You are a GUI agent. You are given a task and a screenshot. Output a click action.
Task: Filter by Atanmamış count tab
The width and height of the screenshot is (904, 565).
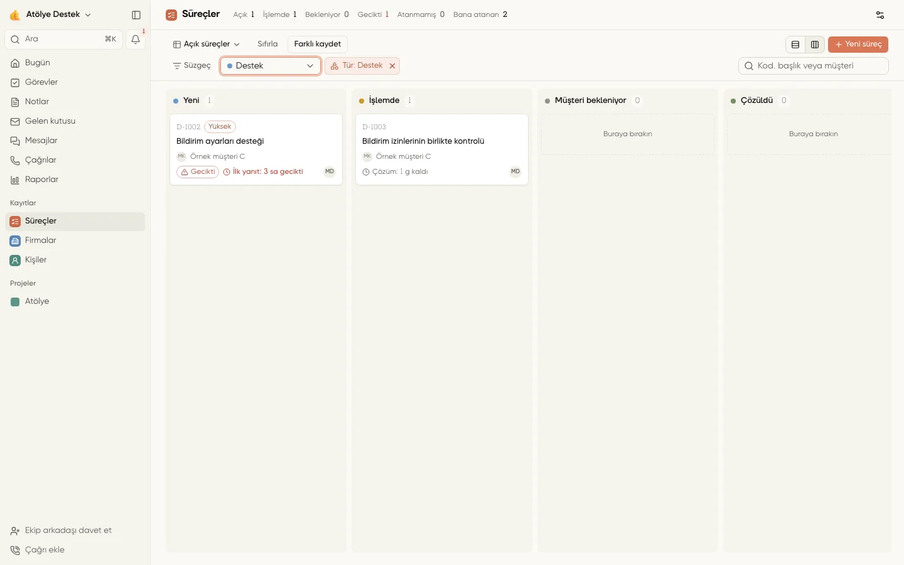421,14
